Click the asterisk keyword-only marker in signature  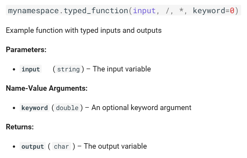tap(181, 10)
